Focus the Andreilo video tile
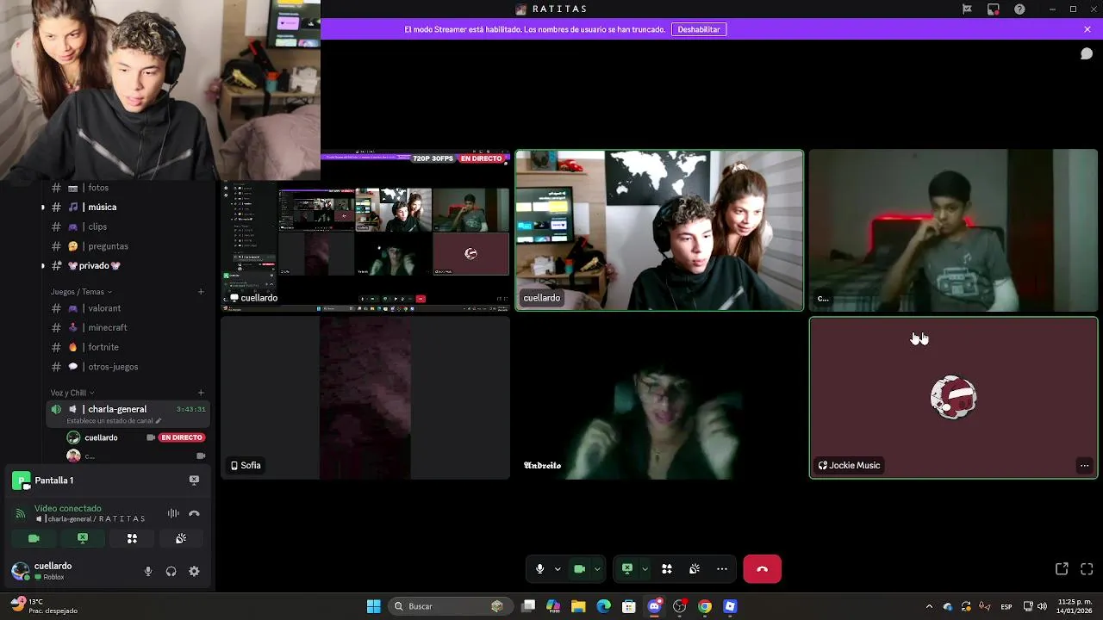The width and height of the screenshot is (1103, 620). 659,398
